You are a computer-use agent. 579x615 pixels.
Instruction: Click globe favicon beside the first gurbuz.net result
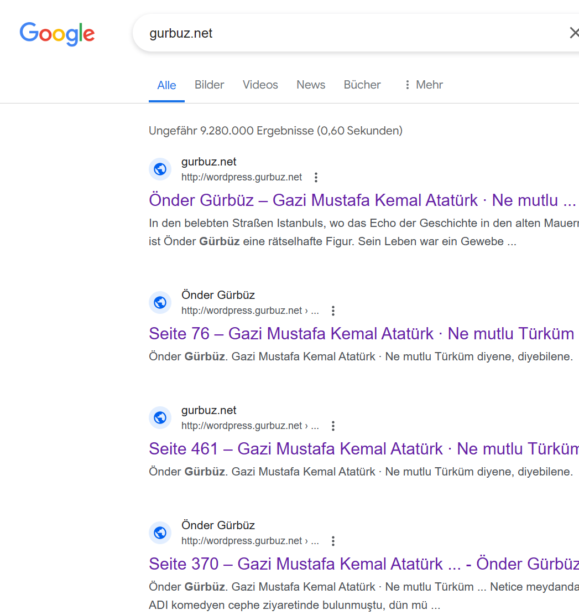point(160,169)
